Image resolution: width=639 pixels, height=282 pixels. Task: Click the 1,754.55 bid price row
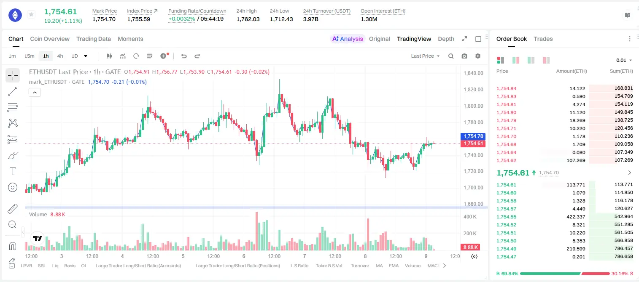click(x=564, y=217)
